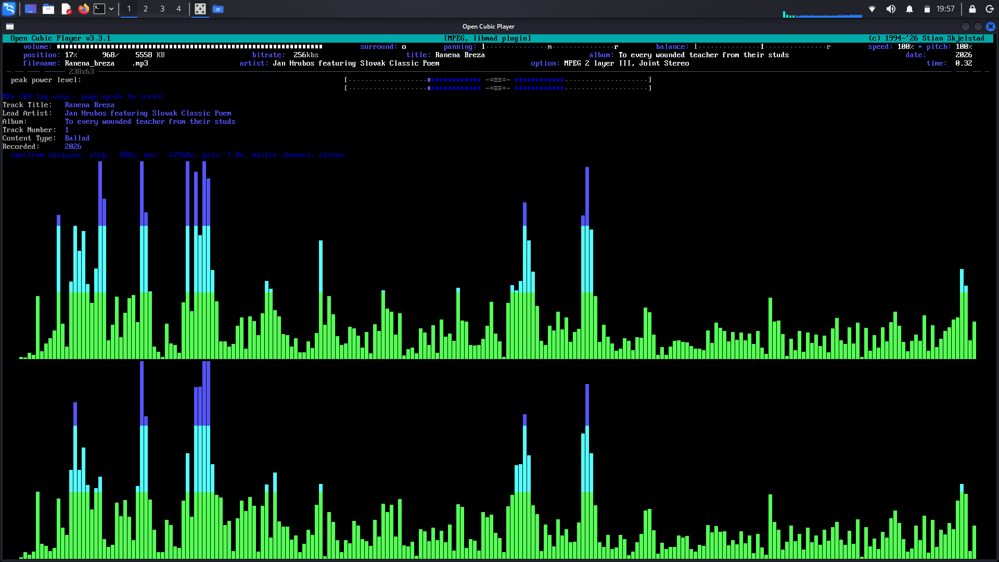Click the "Open Cubic Player v3.3.1" header text

[x=60, y=39]
